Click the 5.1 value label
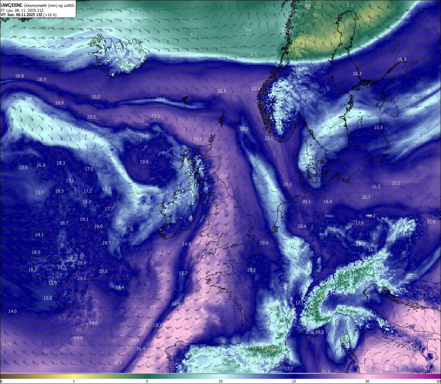441x384 pixels. pyautogui.click(x=350, y=6)
